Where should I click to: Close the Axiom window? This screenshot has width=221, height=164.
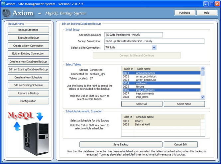[217, 4]
